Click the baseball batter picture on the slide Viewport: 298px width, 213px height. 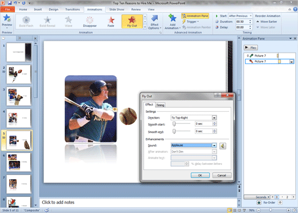(91, 109)
